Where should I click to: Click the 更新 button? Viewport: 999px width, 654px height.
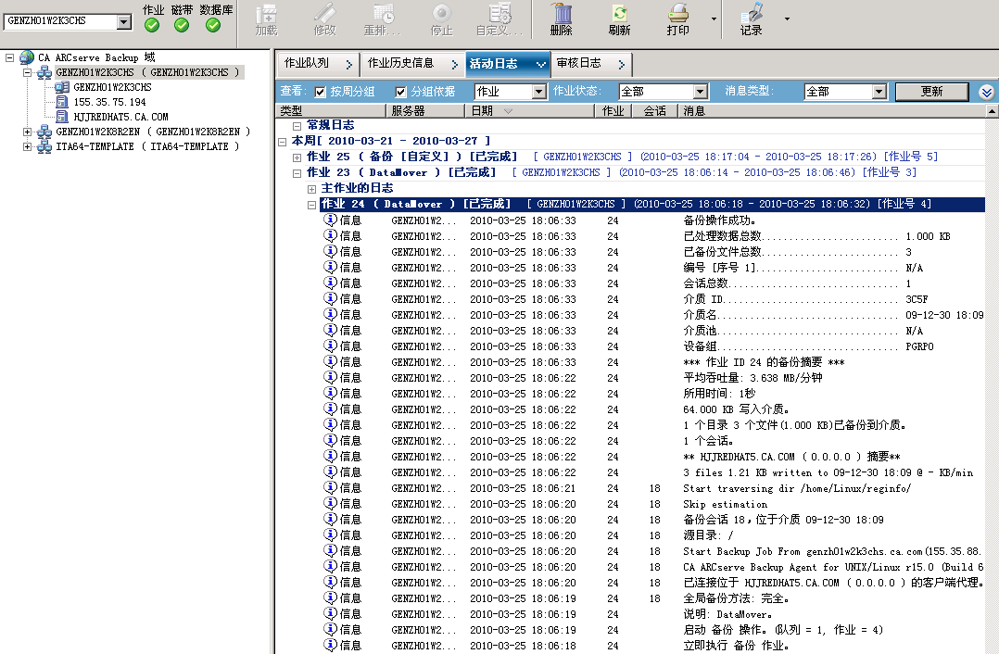coord(931,92)
